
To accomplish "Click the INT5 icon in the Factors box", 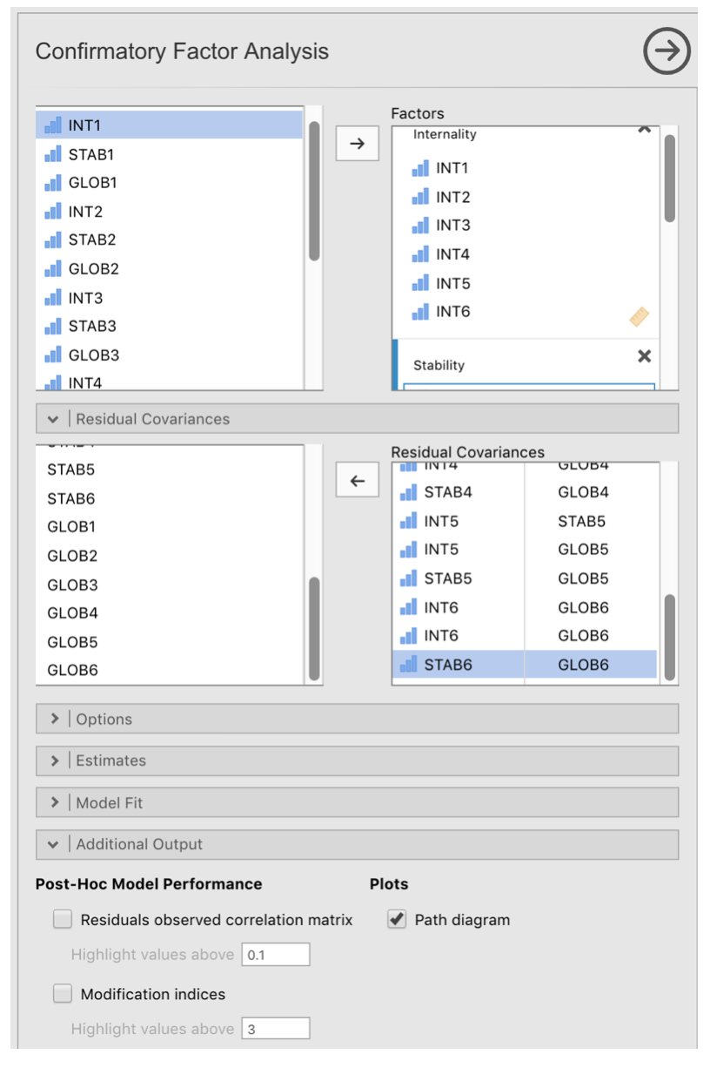I will [420, 283].
